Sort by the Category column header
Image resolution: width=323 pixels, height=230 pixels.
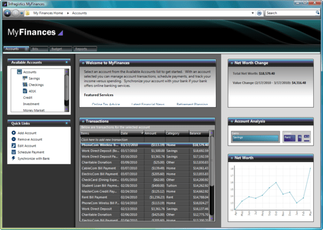(177, 133)
